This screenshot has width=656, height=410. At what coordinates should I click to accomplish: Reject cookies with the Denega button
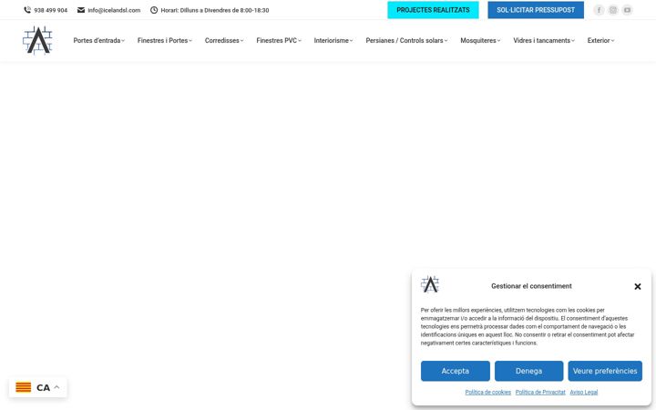coord(528,371)
